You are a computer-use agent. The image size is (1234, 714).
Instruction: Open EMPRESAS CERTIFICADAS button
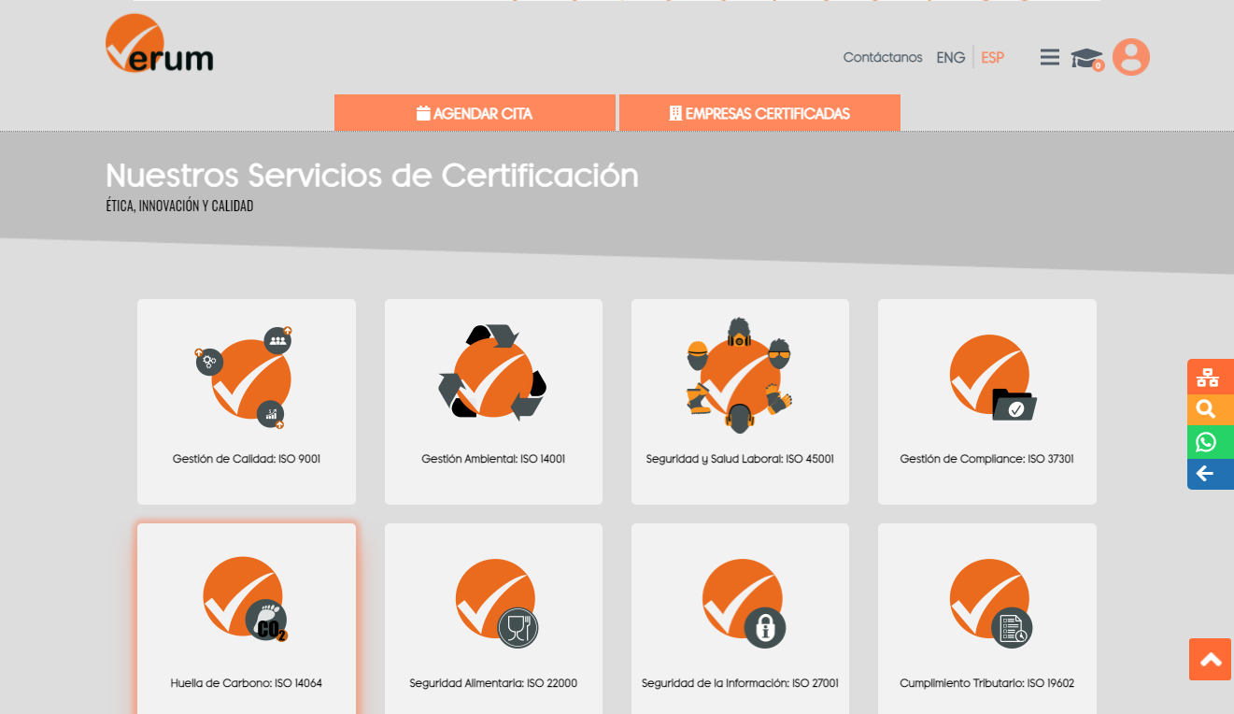759,113
